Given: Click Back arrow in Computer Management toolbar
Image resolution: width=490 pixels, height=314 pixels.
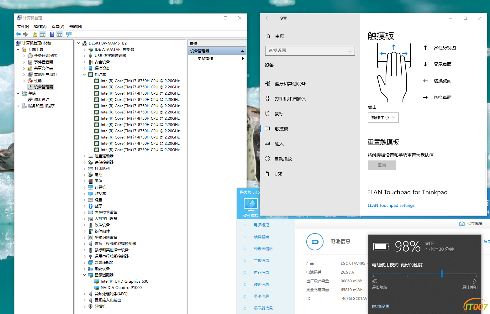Looking at the screenshot, I should pos(18,34).
